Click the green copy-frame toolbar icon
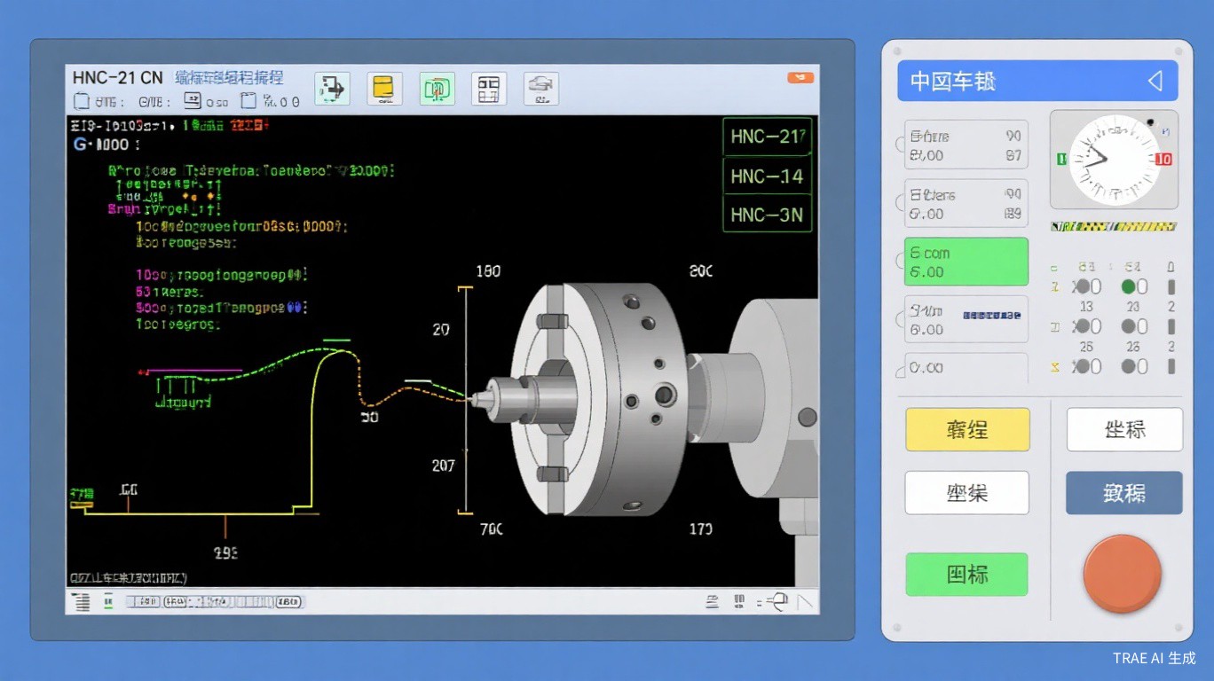 437,89
